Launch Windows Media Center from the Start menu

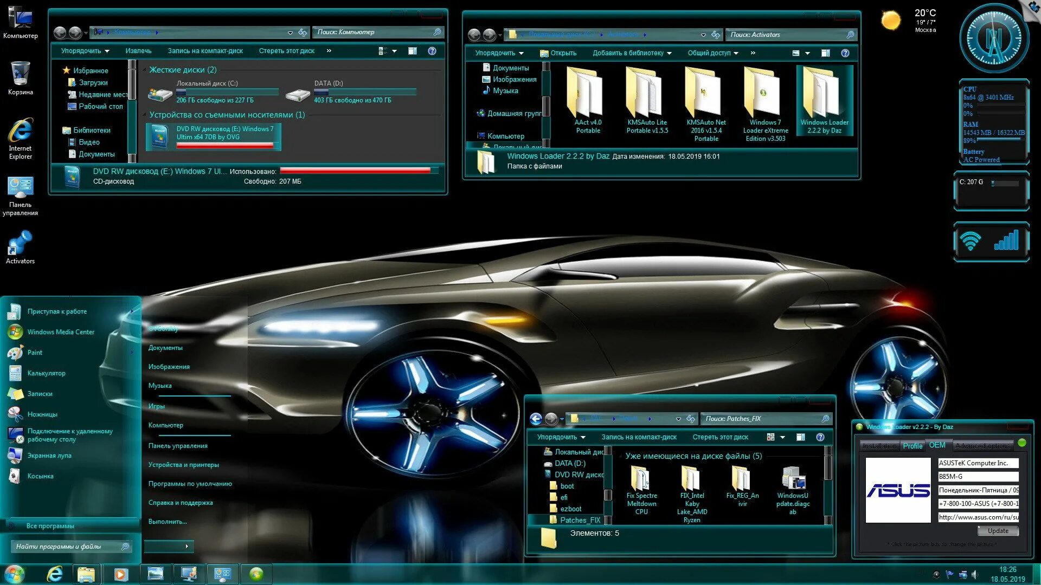(x=61, y=332)
